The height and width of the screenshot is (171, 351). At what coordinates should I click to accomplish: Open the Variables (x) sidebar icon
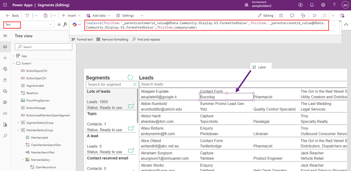coord(5,113)
